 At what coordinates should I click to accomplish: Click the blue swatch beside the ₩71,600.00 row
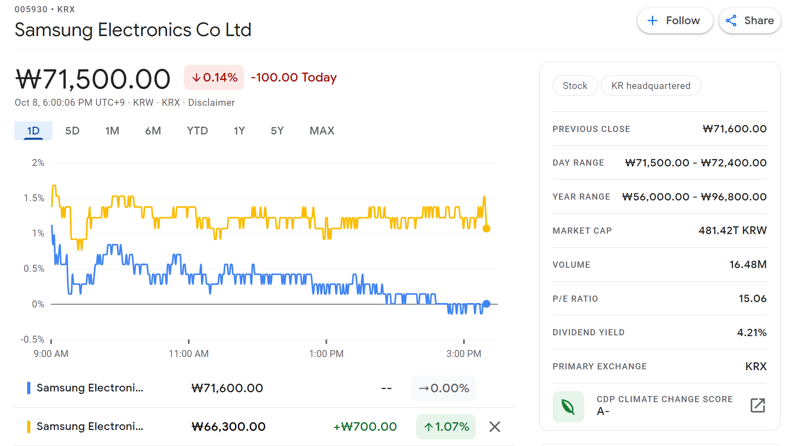pyautogui.click(x=29, y=388)
